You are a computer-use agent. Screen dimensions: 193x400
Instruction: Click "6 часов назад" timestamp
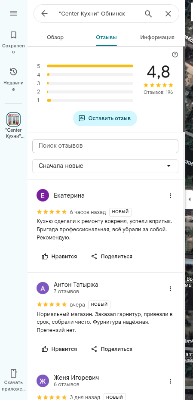click(88, 212)
